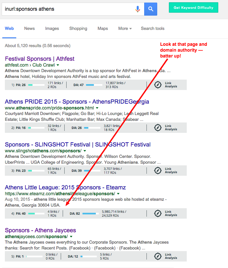The image size is (228, 268).
Task: Open Sponsors - SLINGSHOT Festival result
Action: pos(78,145)
